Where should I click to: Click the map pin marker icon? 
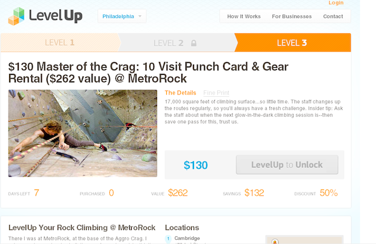pyautogui.click(x=275, y=240)
